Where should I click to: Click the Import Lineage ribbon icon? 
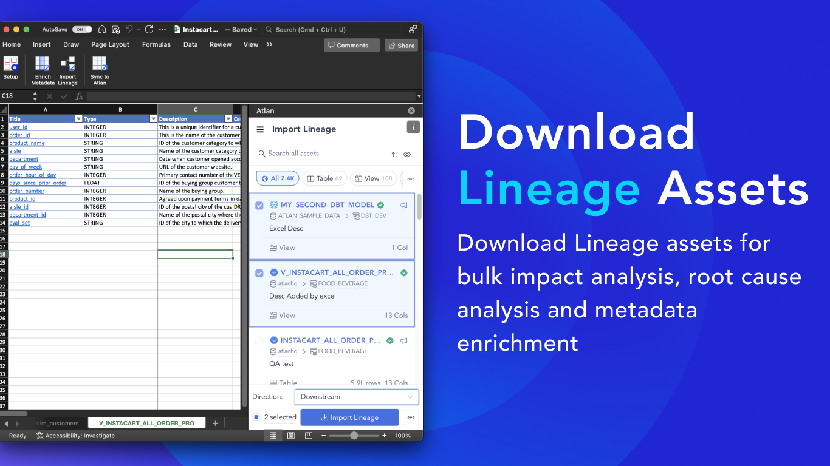pyautogui.click(x=67, y=70)
